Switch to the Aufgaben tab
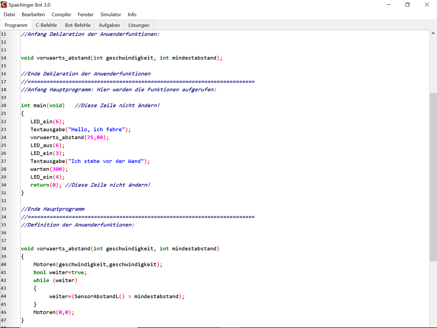The height and width of the screenshot is (328, 437). pyautogui.click(x=109, y=25)
